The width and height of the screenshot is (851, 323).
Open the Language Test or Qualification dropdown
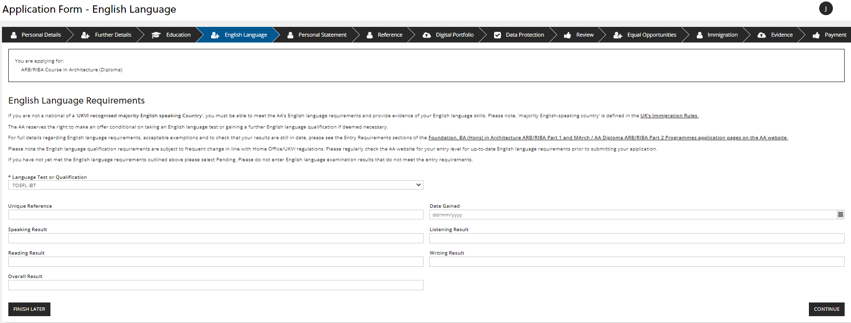click(x=215, y=185)
